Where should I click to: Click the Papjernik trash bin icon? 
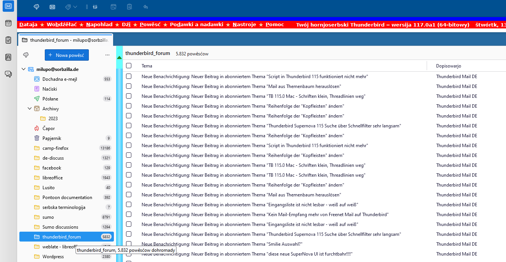click(x=37, y=138)
